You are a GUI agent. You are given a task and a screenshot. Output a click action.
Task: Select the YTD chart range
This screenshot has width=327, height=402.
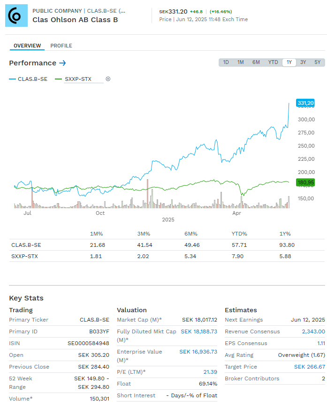click(273, 63)
